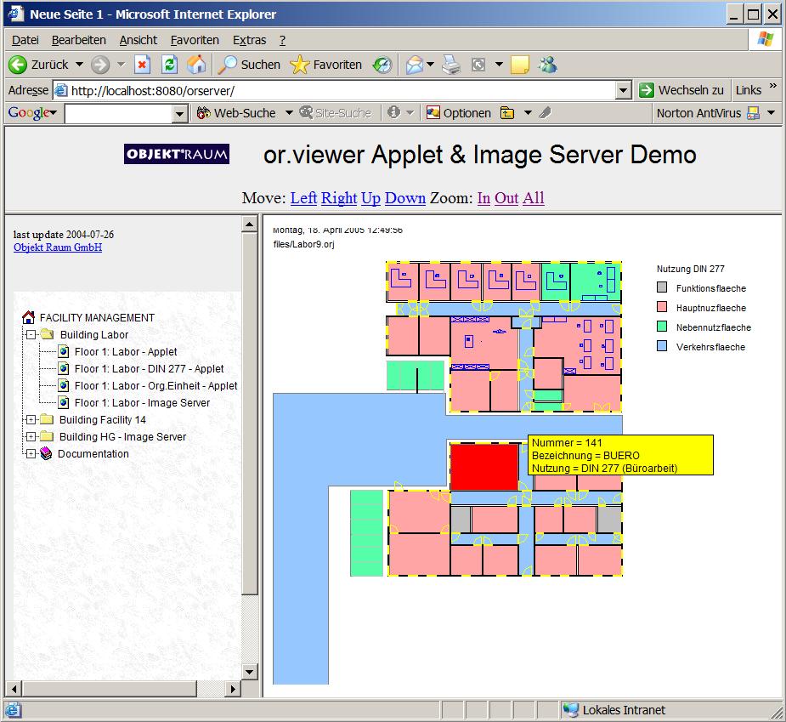
Task: Collapse the Building Labor tree node
Action: click(31, 334)
